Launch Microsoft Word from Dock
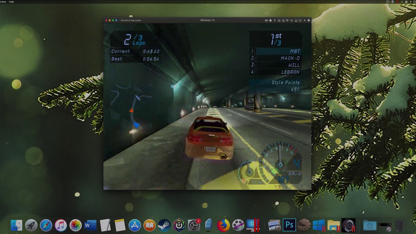416x234 pixels. coord(90,225)
